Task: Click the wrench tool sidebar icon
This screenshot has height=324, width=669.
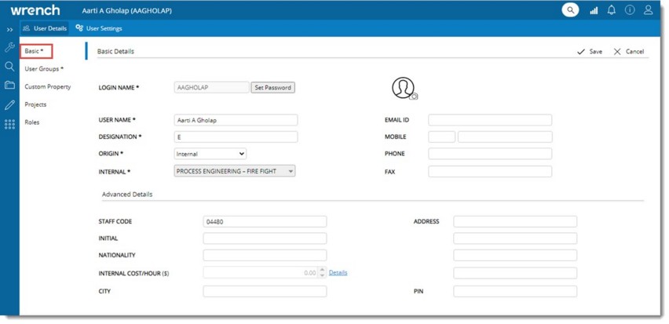Action: click(9, 48)
